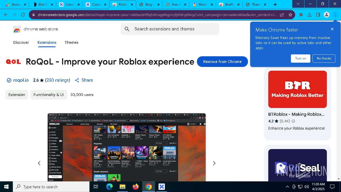This screenshot has height=192, width=341.
Task: Switch to the Discover tab
Action: (x=21, y=42)
